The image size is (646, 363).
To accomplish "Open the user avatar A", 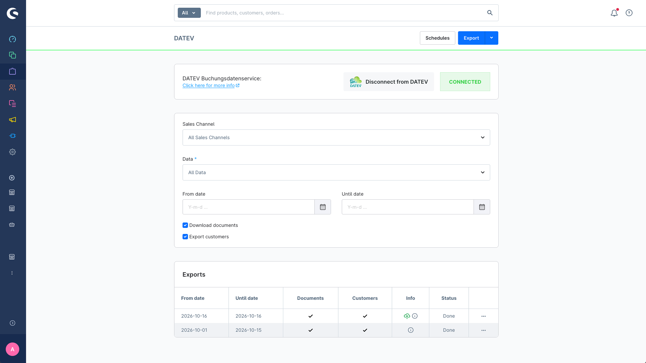I will tap(12, 349).
